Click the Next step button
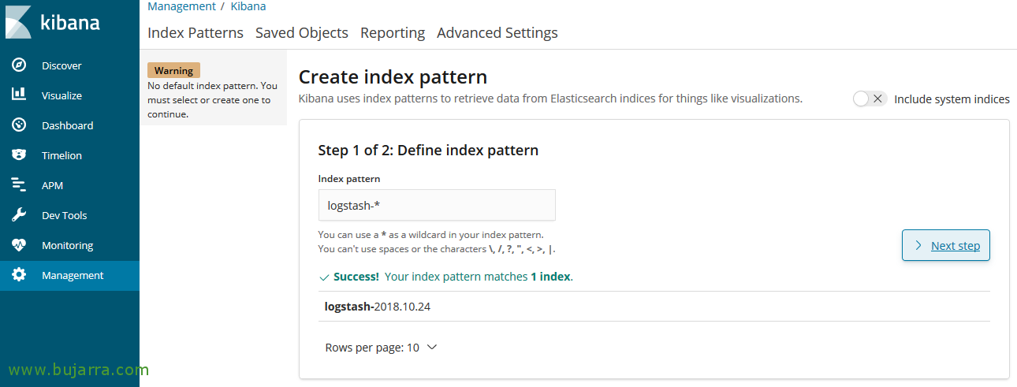1017x387 pixels. coord(945,245)
